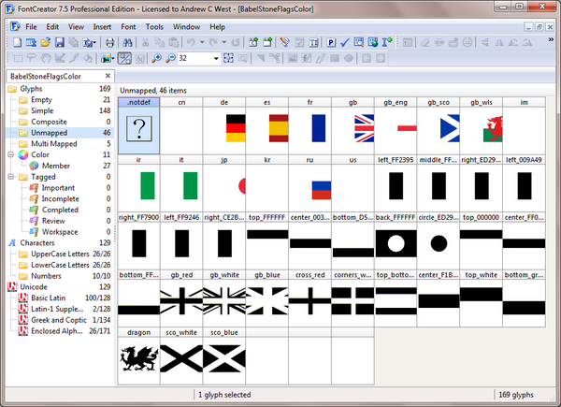The height and width of the screenshot is (407, 561).
Task: Click the Print icon
Action: pyautogui.click(x=109, y=43)
